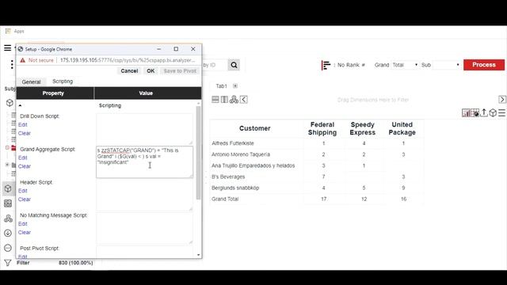
Task: Click the right chevron box at filter bar end
Action: 502,99
